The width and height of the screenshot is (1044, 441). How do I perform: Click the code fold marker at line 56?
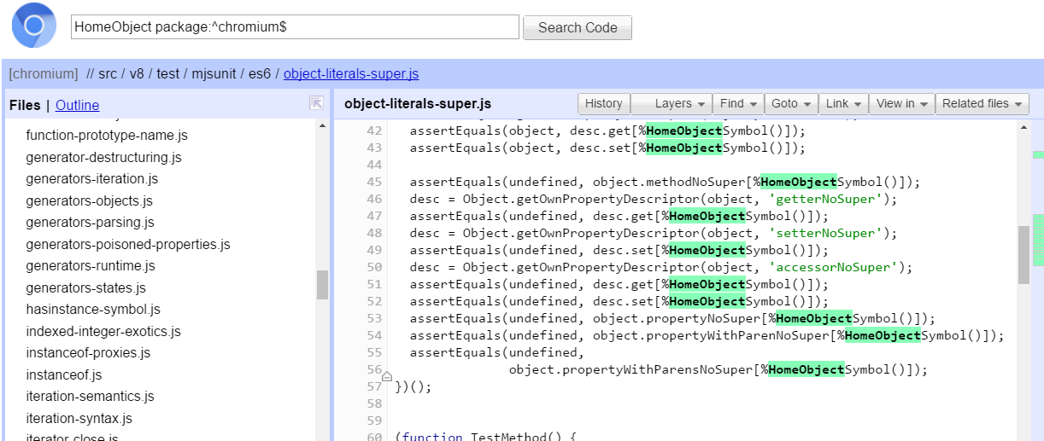pos(387,376)
